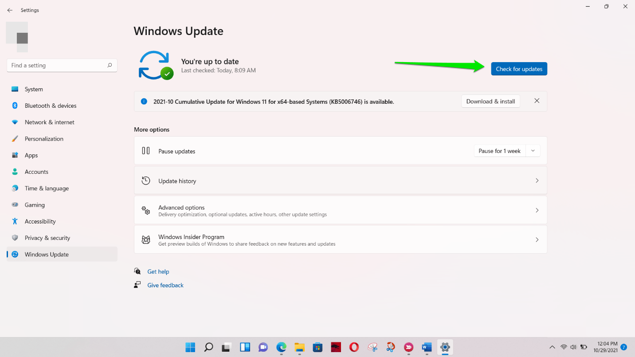This screenshot has height=357, width=635.
Task: Click the back arrow in Settings
Action: coord(10,10)
